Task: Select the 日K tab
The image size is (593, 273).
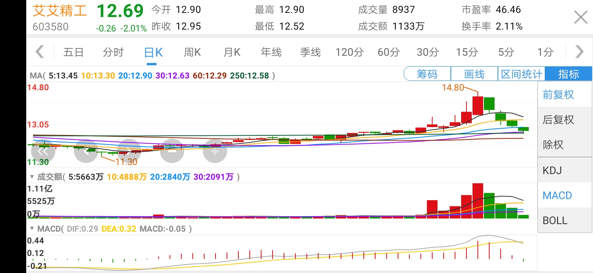Action: click(x=153, y=52)
